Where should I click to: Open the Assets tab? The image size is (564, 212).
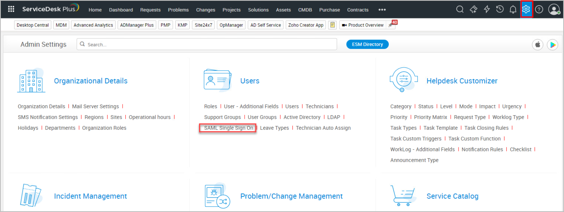(x=283, y=10)
